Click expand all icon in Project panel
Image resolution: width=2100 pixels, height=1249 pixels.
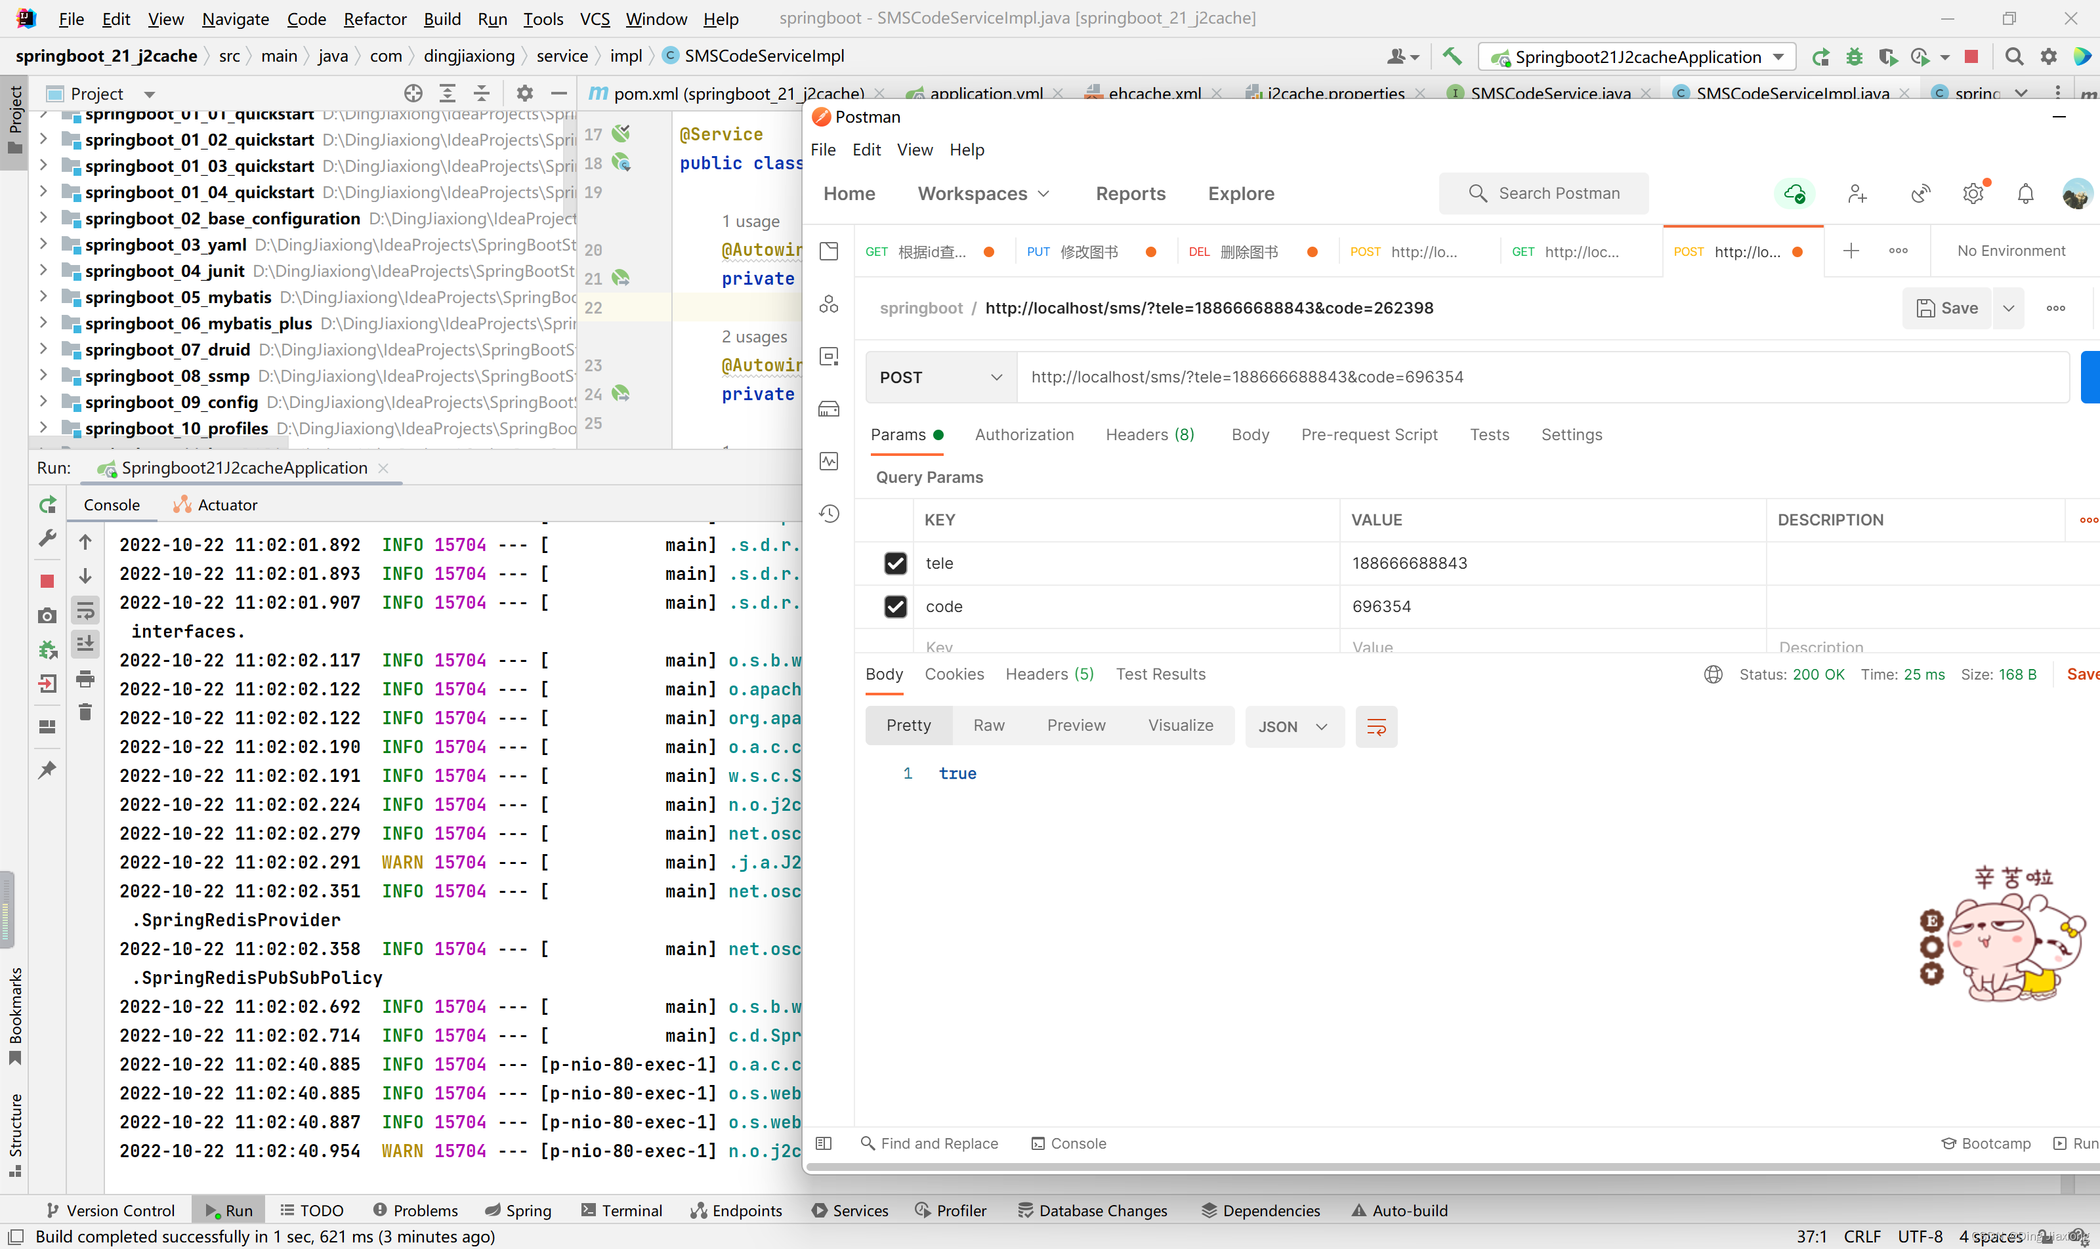click(x=447, y=93)
